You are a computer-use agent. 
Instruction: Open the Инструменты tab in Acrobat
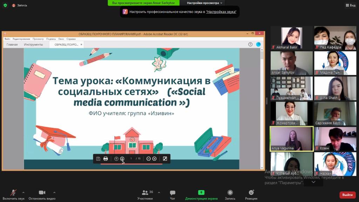coord(33,45)
